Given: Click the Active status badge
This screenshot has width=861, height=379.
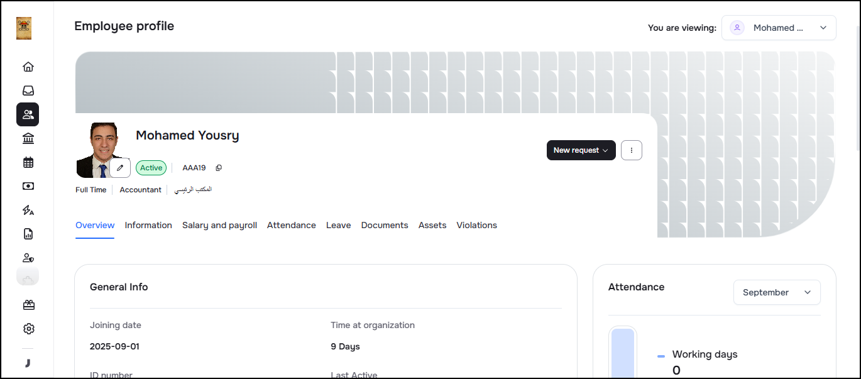Looking at the screenshot, I should pyautogui.click(x=151, y=168).
